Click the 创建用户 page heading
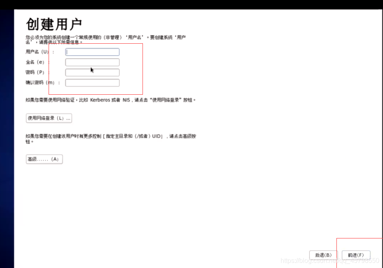Viewport: 383px width, 268px height. point(54,24)
